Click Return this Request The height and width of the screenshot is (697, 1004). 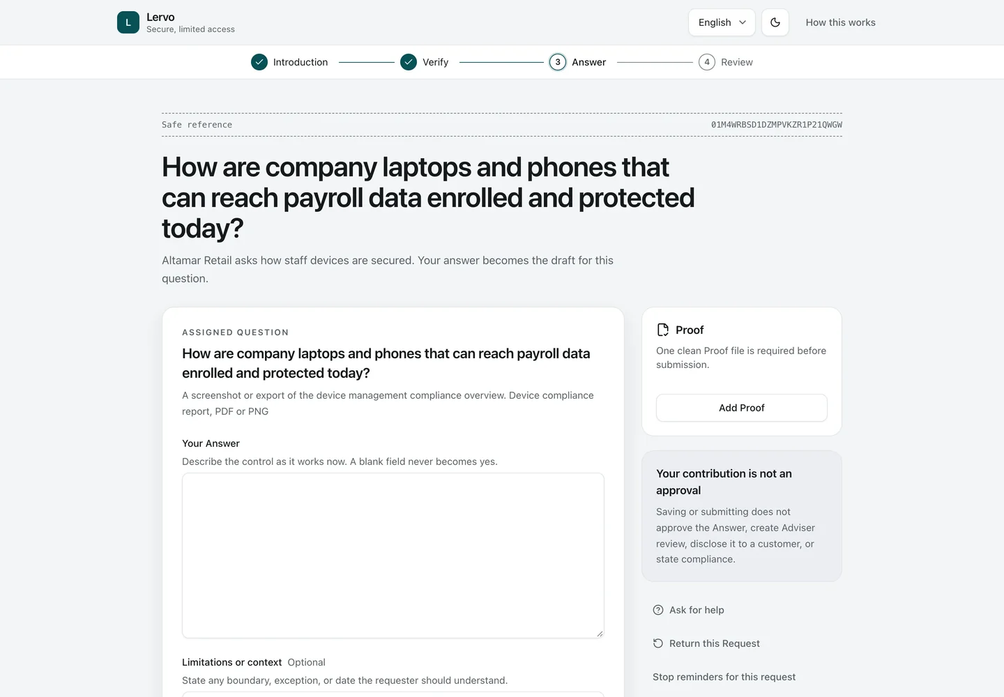pos(706,643)
